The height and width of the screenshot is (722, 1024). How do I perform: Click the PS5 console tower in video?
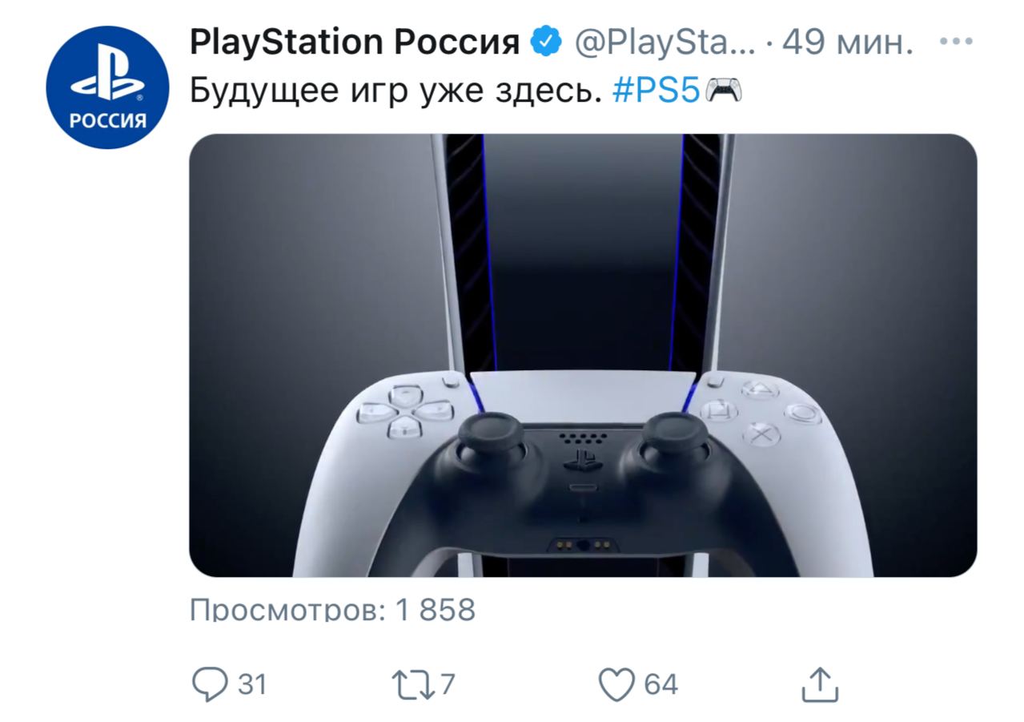[x=583, y=256]
